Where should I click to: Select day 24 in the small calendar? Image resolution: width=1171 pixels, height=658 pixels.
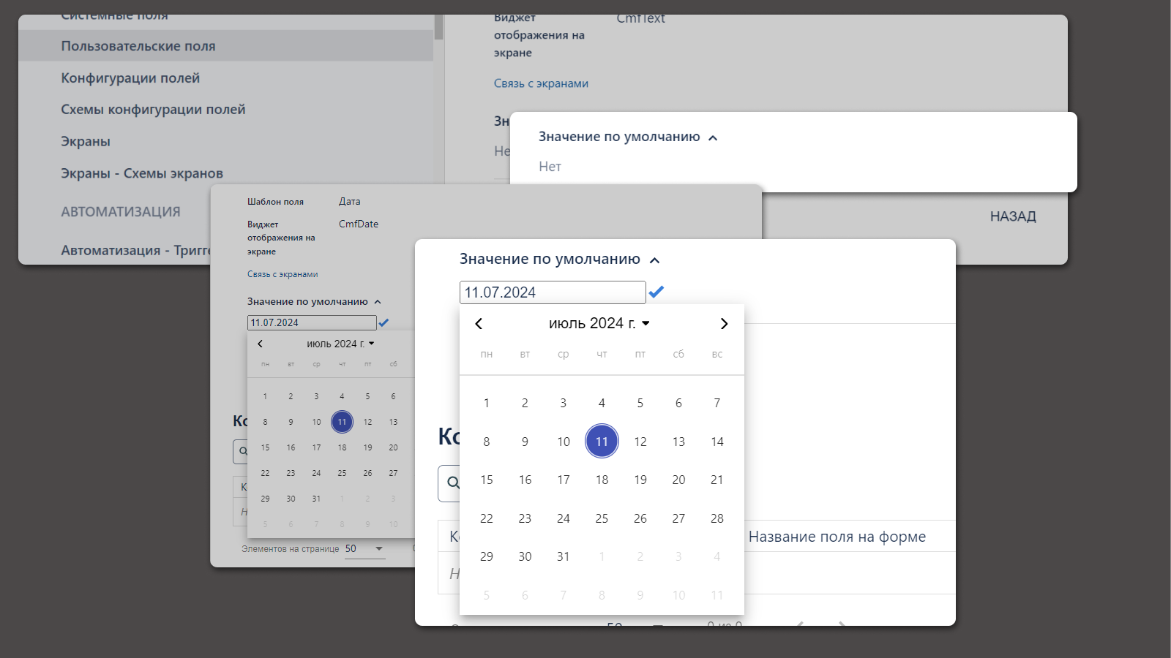click(x=316, y=473)
